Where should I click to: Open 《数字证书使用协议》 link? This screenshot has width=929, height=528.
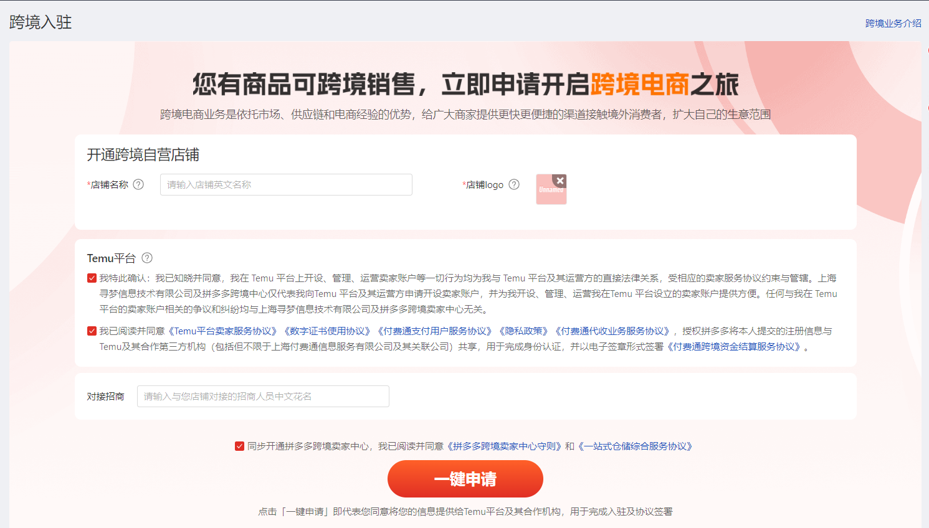[327, 331]
